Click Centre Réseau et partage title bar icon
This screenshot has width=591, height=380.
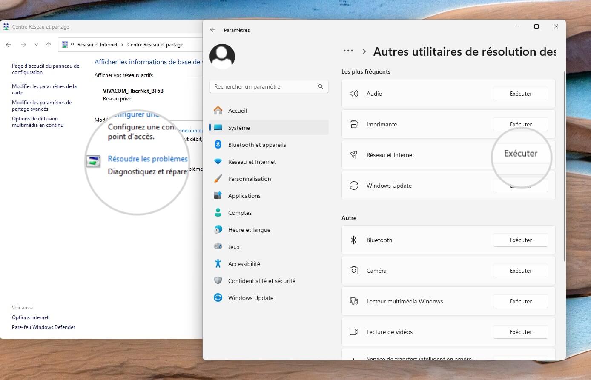point(6,26)
